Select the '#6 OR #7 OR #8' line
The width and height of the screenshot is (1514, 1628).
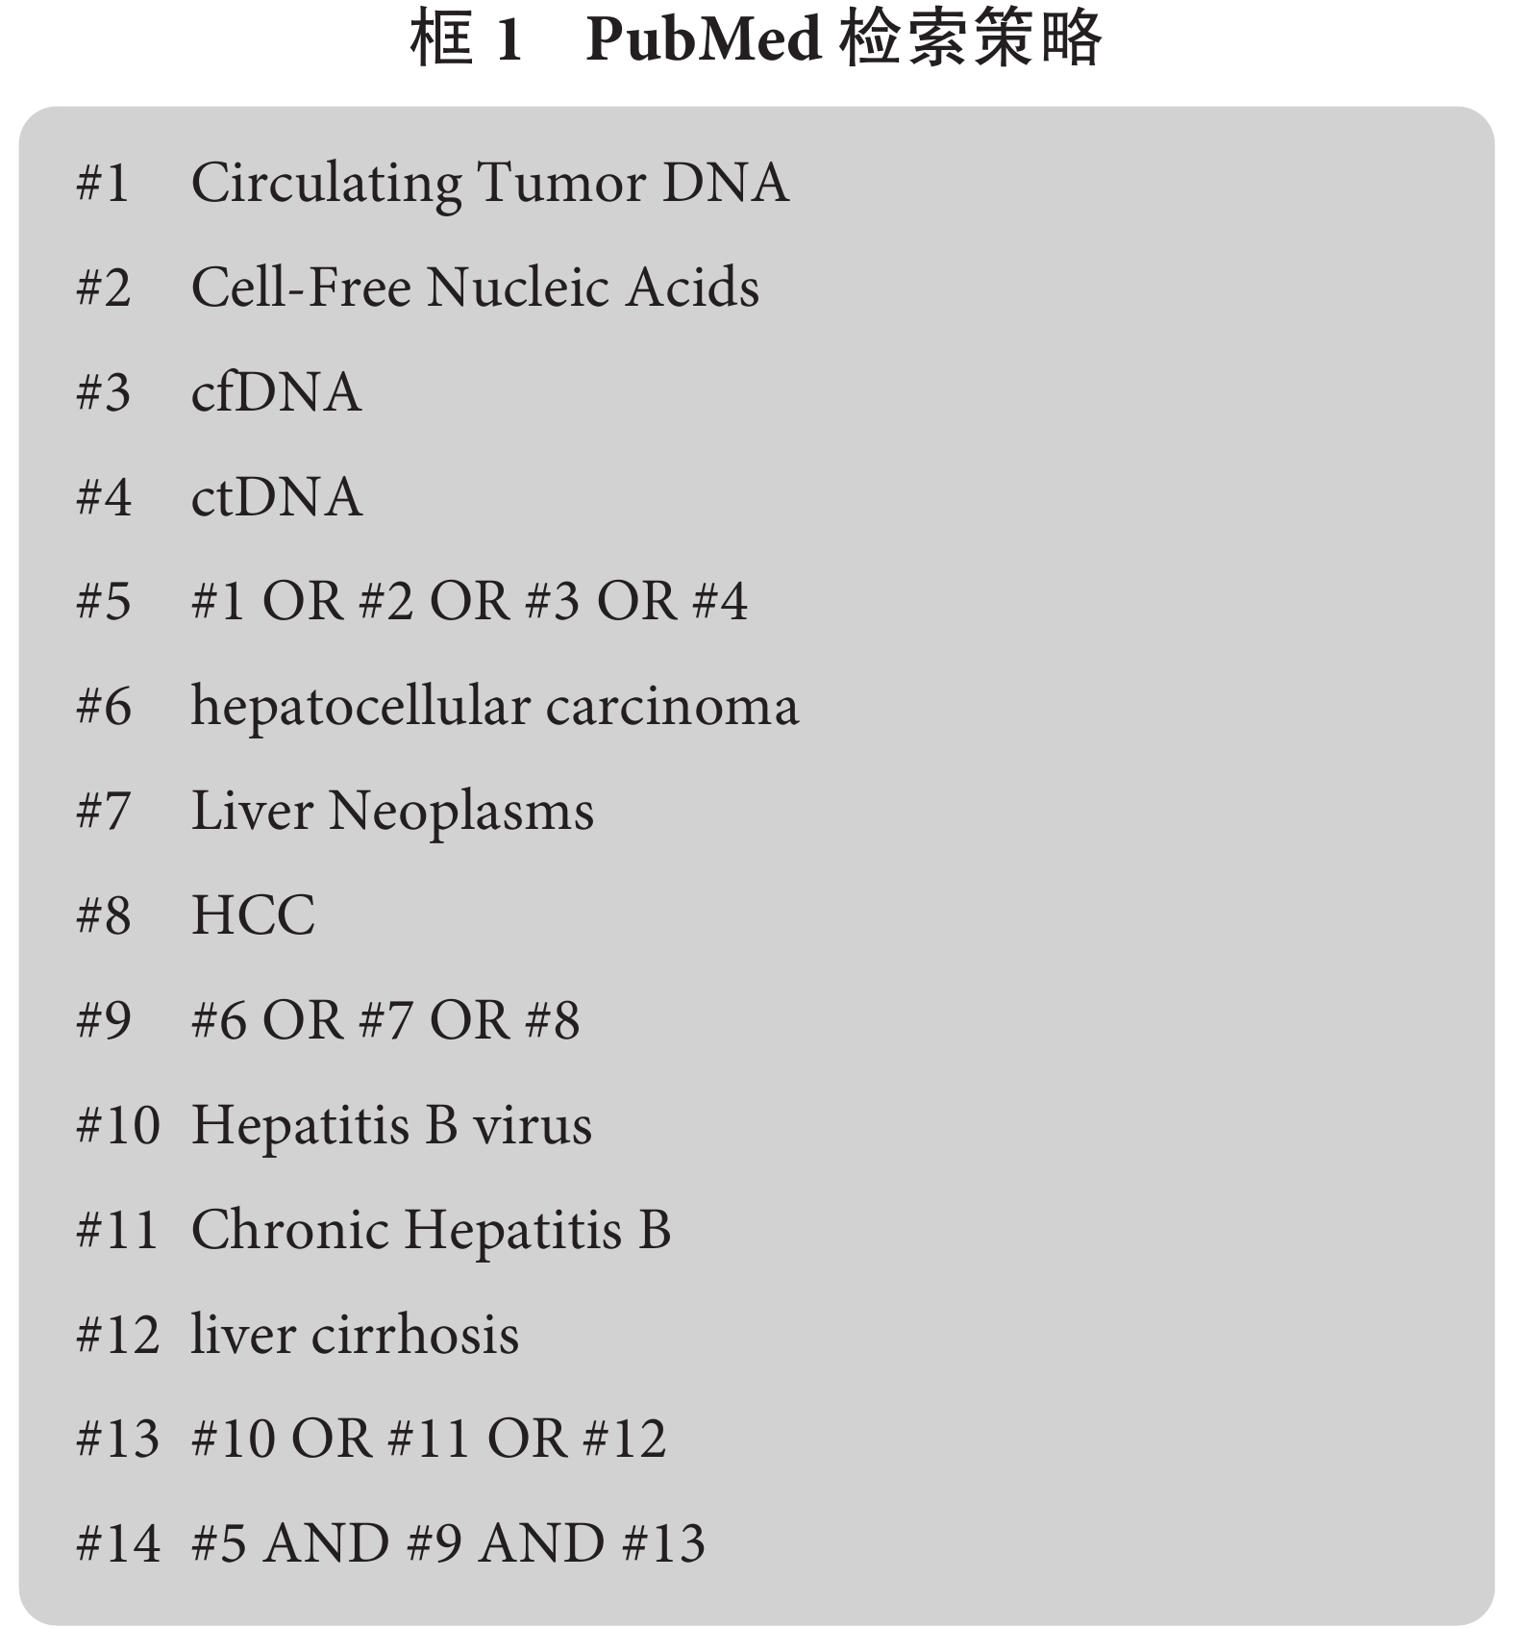[385, 1019]
